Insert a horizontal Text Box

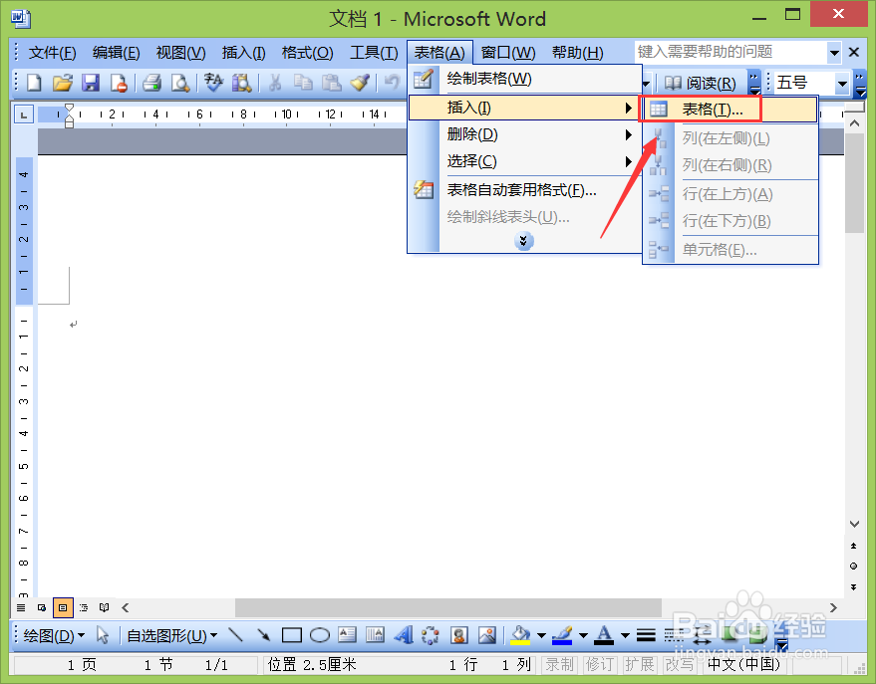coord(347,635)
